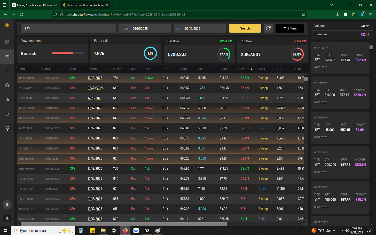Click the bearish flow sentiment bar
376x235 pixels.
pyautogui.click(x=68, y=53)
